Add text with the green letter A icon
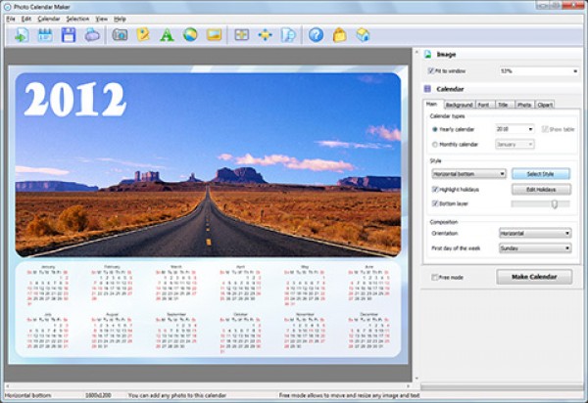The width and height of the screenshot is (588, 403). pyautogui.click(x=167, y=35)
